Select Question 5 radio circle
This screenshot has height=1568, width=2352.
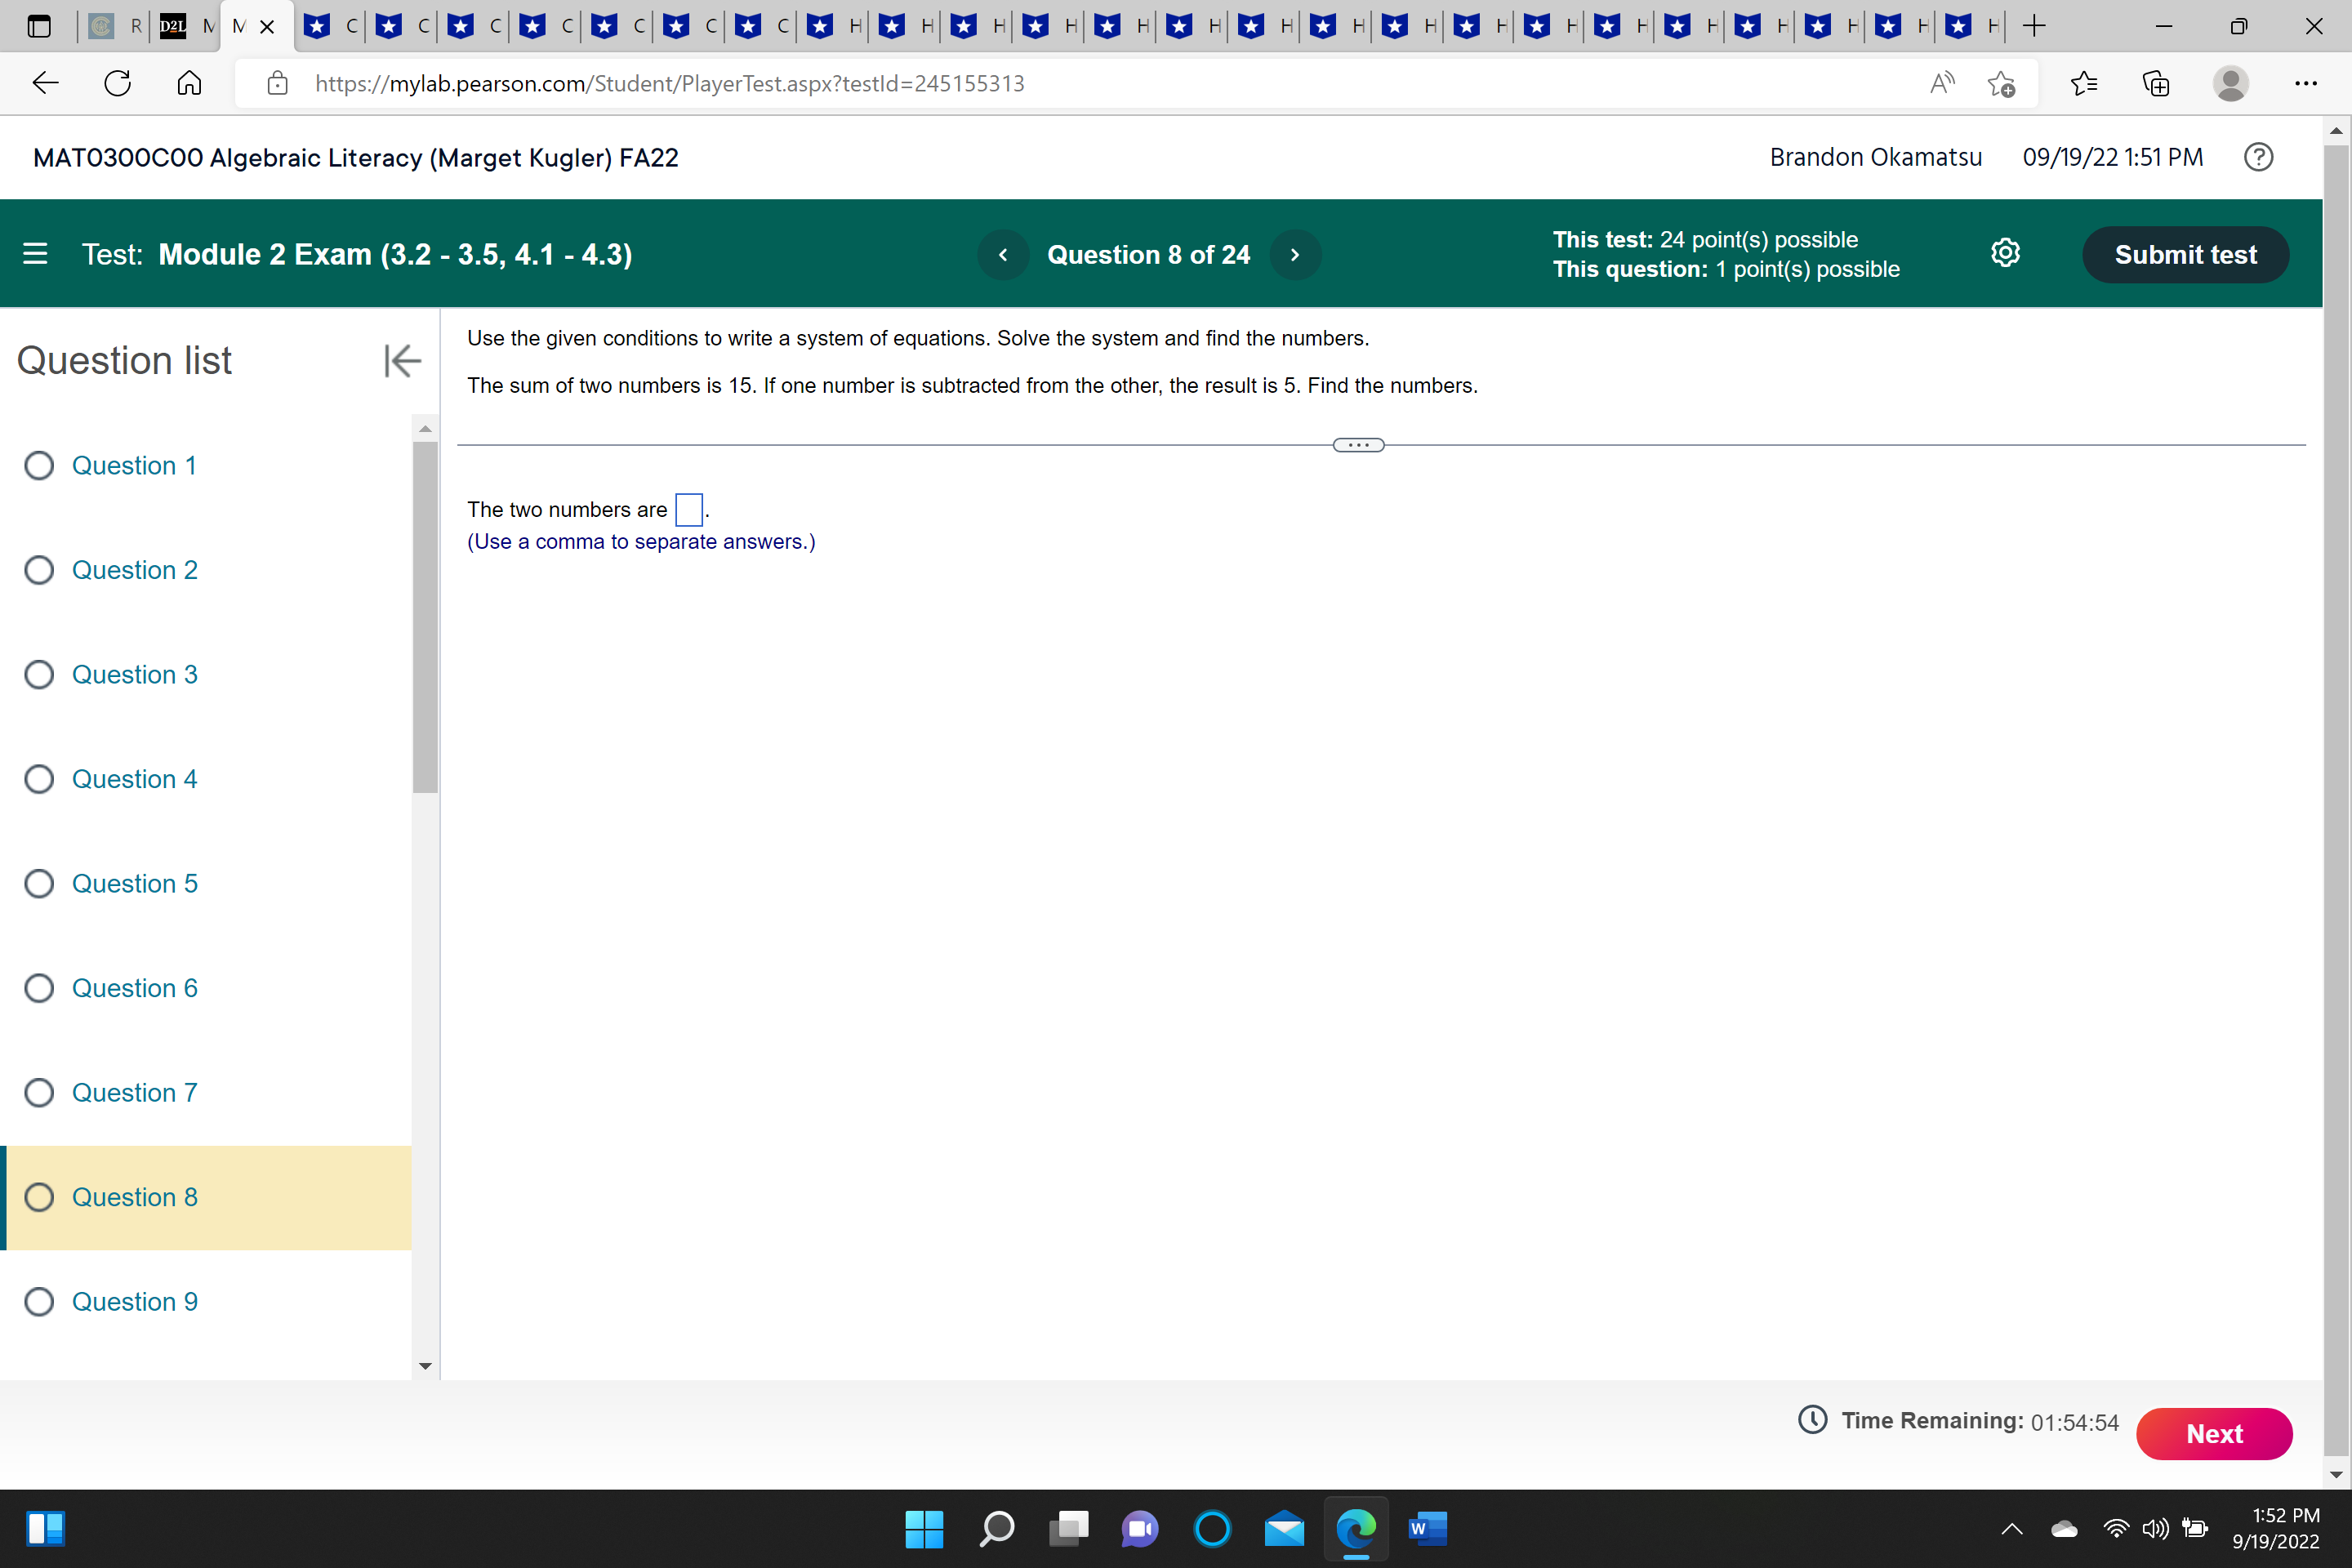[x=39, y=884]
